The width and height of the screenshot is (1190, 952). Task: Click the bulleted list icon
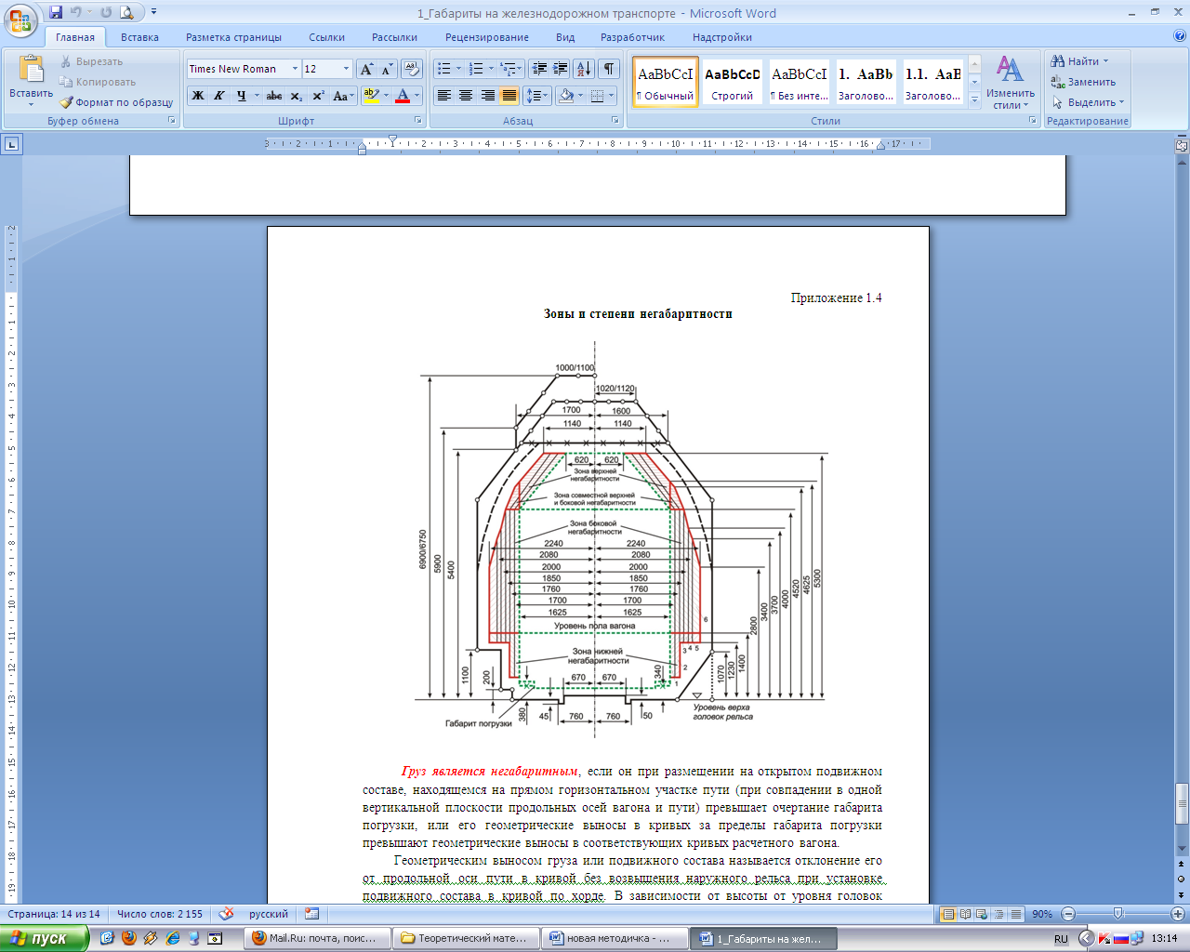pyautogui.click(x=444, y=69)
